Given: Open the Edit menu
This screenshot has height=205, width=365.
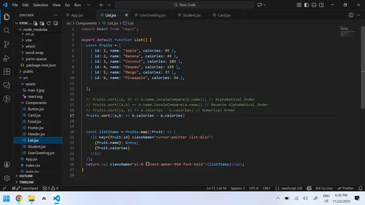Looking at the screenshot, I should (x=25, y=5).
